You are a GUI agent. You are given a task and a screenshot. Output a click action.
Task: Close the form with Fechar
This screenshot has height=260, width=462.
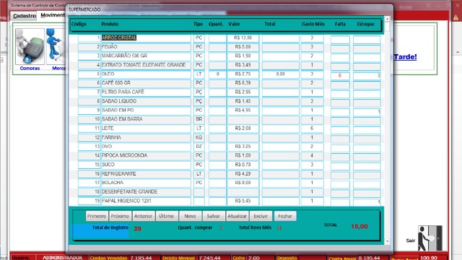pos(285,216)
